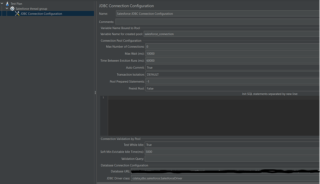Click Max Number of Connections field
Viewport: 320px width, 184px height.
coord(233,46)
